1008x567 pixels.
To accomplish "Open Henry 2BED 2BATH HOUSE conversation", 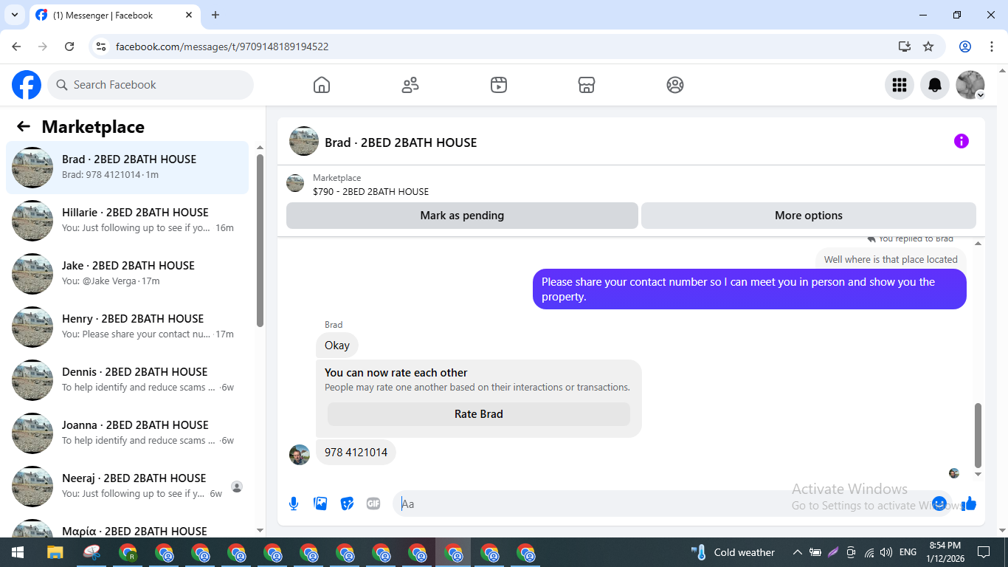I will coord(128,327).
